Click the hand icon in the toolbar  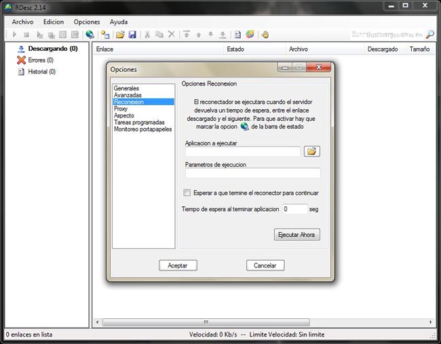click(x=265, y=35)
